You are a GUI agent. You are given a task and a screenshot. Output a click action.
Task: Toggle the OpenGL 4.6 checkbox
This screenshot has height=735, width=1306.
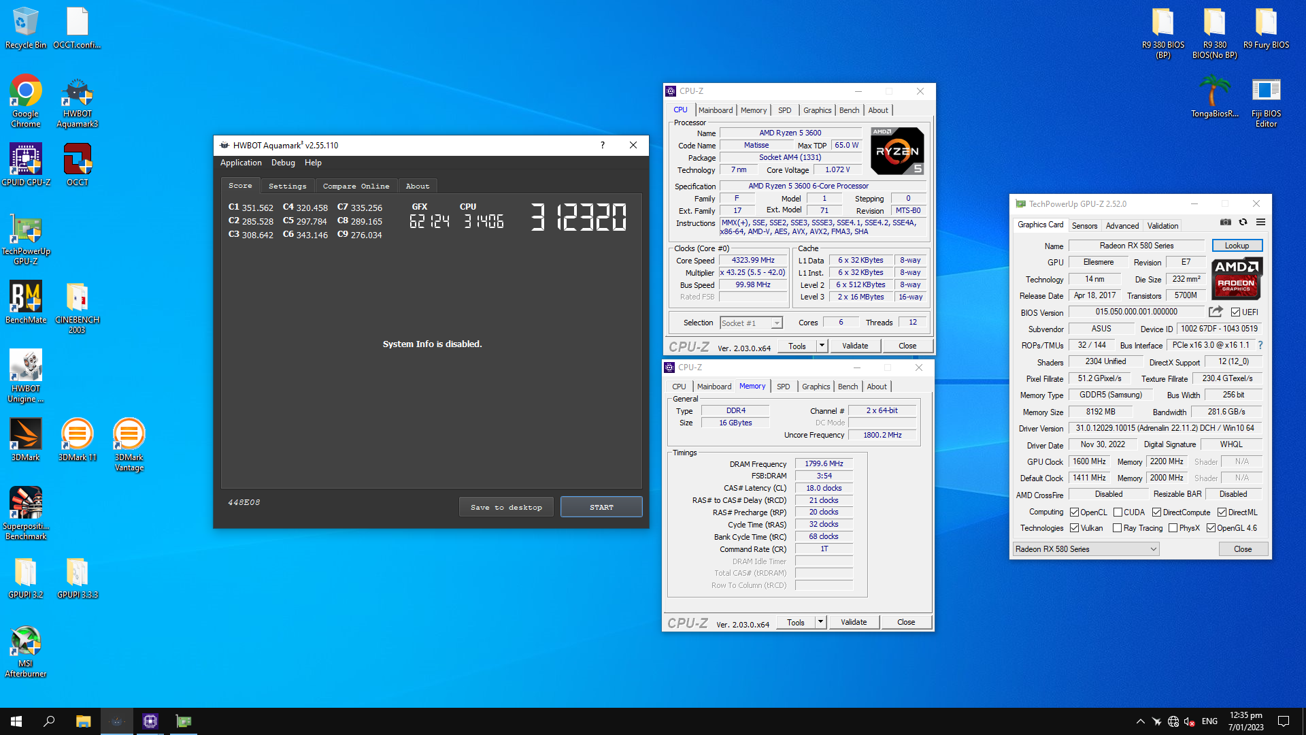tap(1211, 528)
